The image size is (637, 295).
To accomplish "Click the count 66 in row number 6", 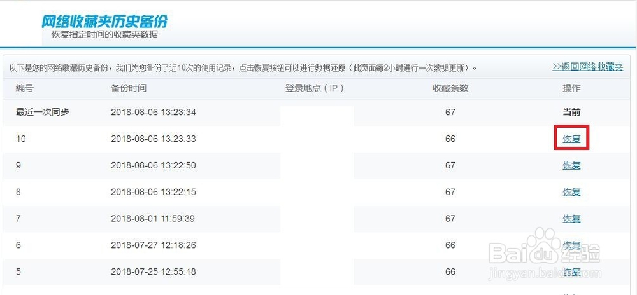I will coord(450,245).
